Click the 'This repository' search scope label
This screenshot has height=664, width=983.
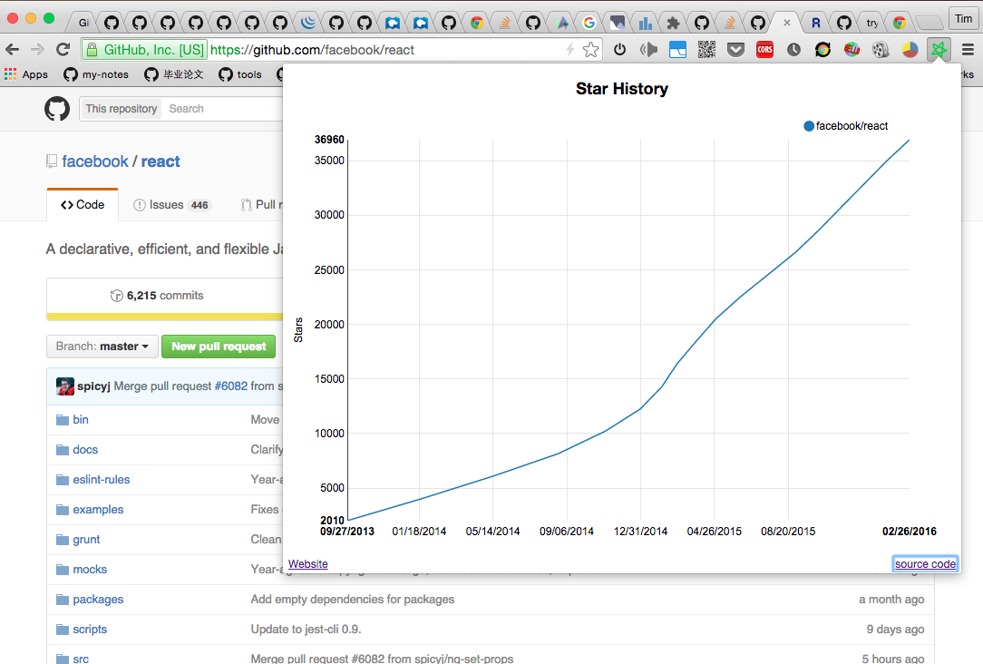[x=121, y=109]
